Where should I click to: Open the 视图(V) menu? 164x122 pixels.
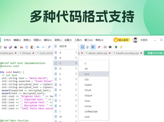(x=37, y=40)
